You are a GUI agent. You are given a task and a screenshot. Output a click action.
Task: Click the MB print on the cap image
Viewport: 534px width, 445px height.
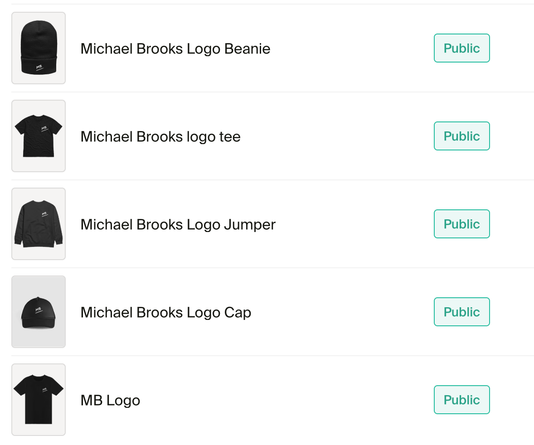(39, 310)
